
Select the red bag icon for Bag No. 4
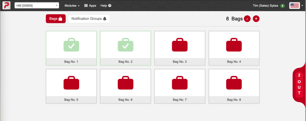point(234,44)
